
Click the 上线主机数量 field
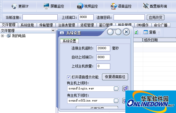(x=103, y=66)
